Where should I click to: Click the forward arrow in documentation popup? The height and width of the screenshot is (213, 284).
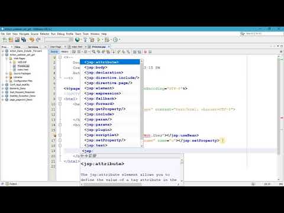tap(86, 156)
